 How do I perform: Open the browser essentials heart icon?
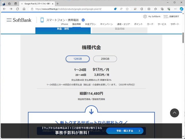click(x=169, y=9)
